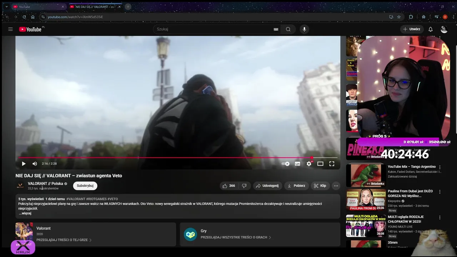Screen dimensions: 457x257
Task: Open the browser three-dot menu
Action: 453,17
